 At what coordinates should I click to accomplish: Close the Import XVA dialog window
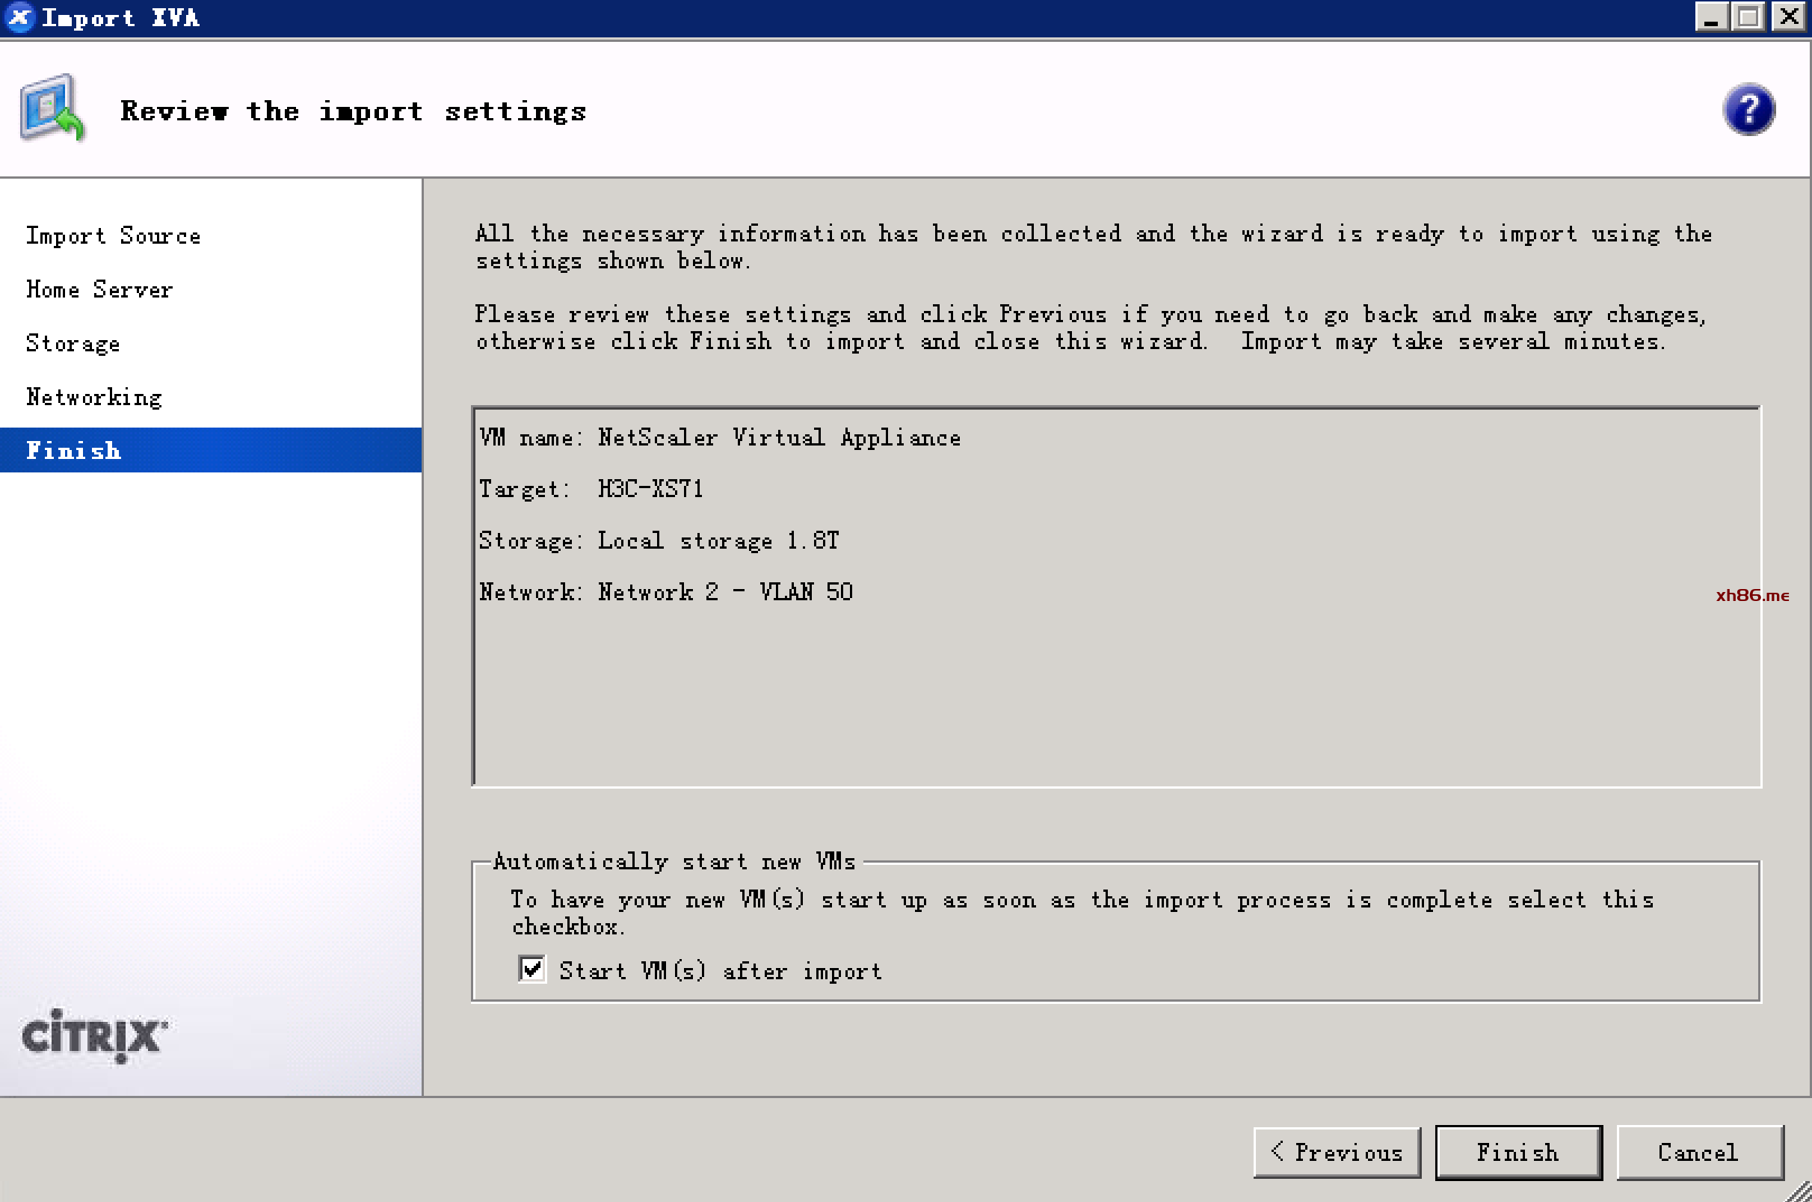(x=1789, y=17)
